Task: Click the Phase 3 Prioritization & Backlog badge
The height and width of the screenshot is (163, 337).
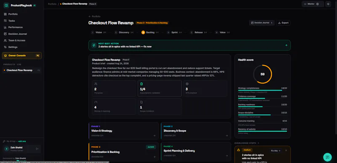Action: pos(152,23)
